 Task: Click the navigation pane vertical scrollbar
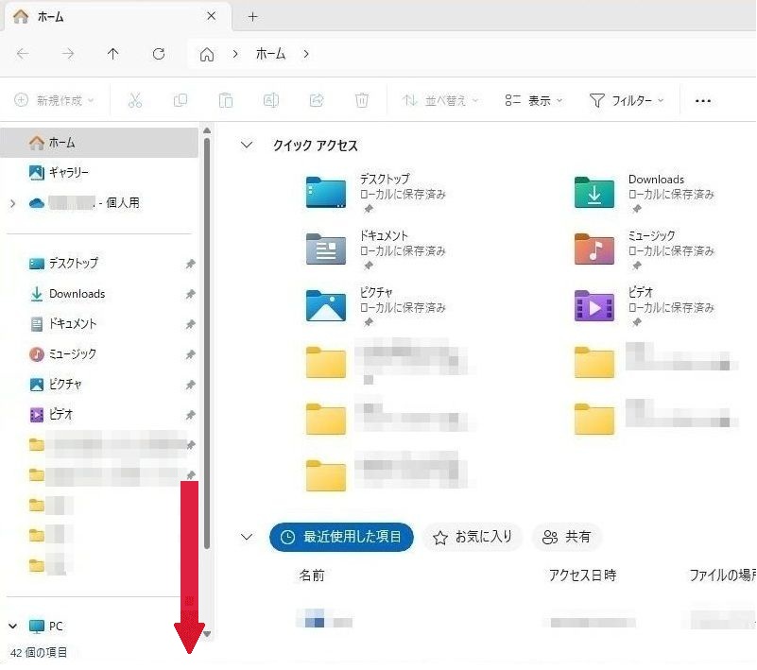click(x=207, y=340)
